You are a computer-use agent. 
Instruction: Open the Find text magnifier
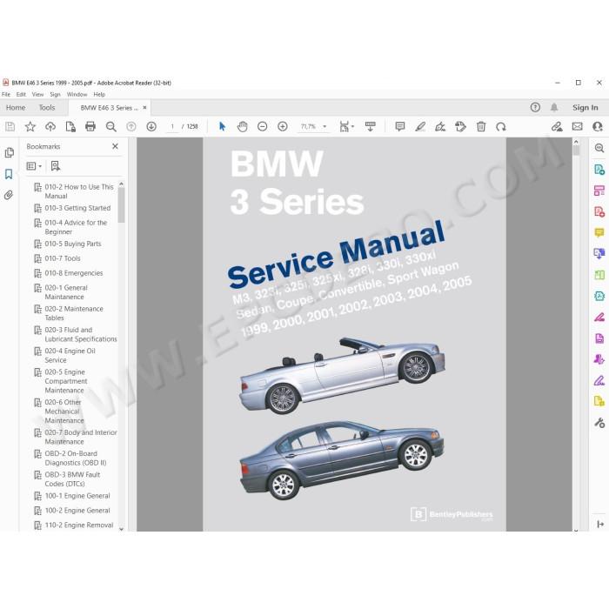111,127
